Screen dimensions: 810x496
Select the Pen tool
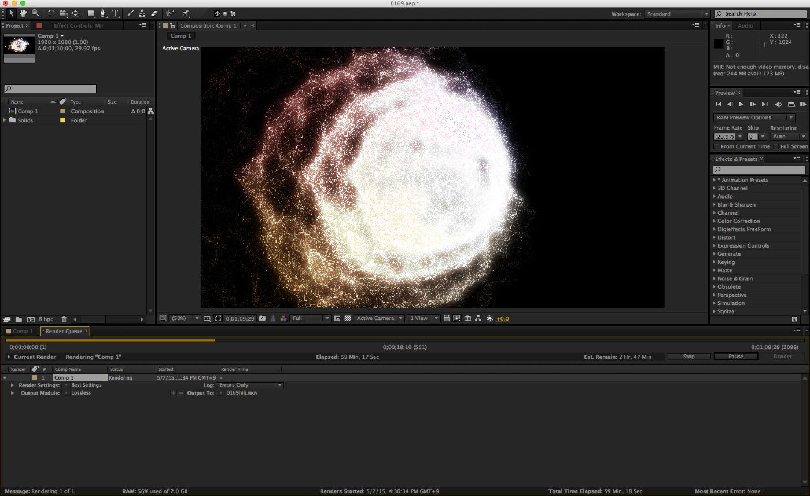(102, 13)
